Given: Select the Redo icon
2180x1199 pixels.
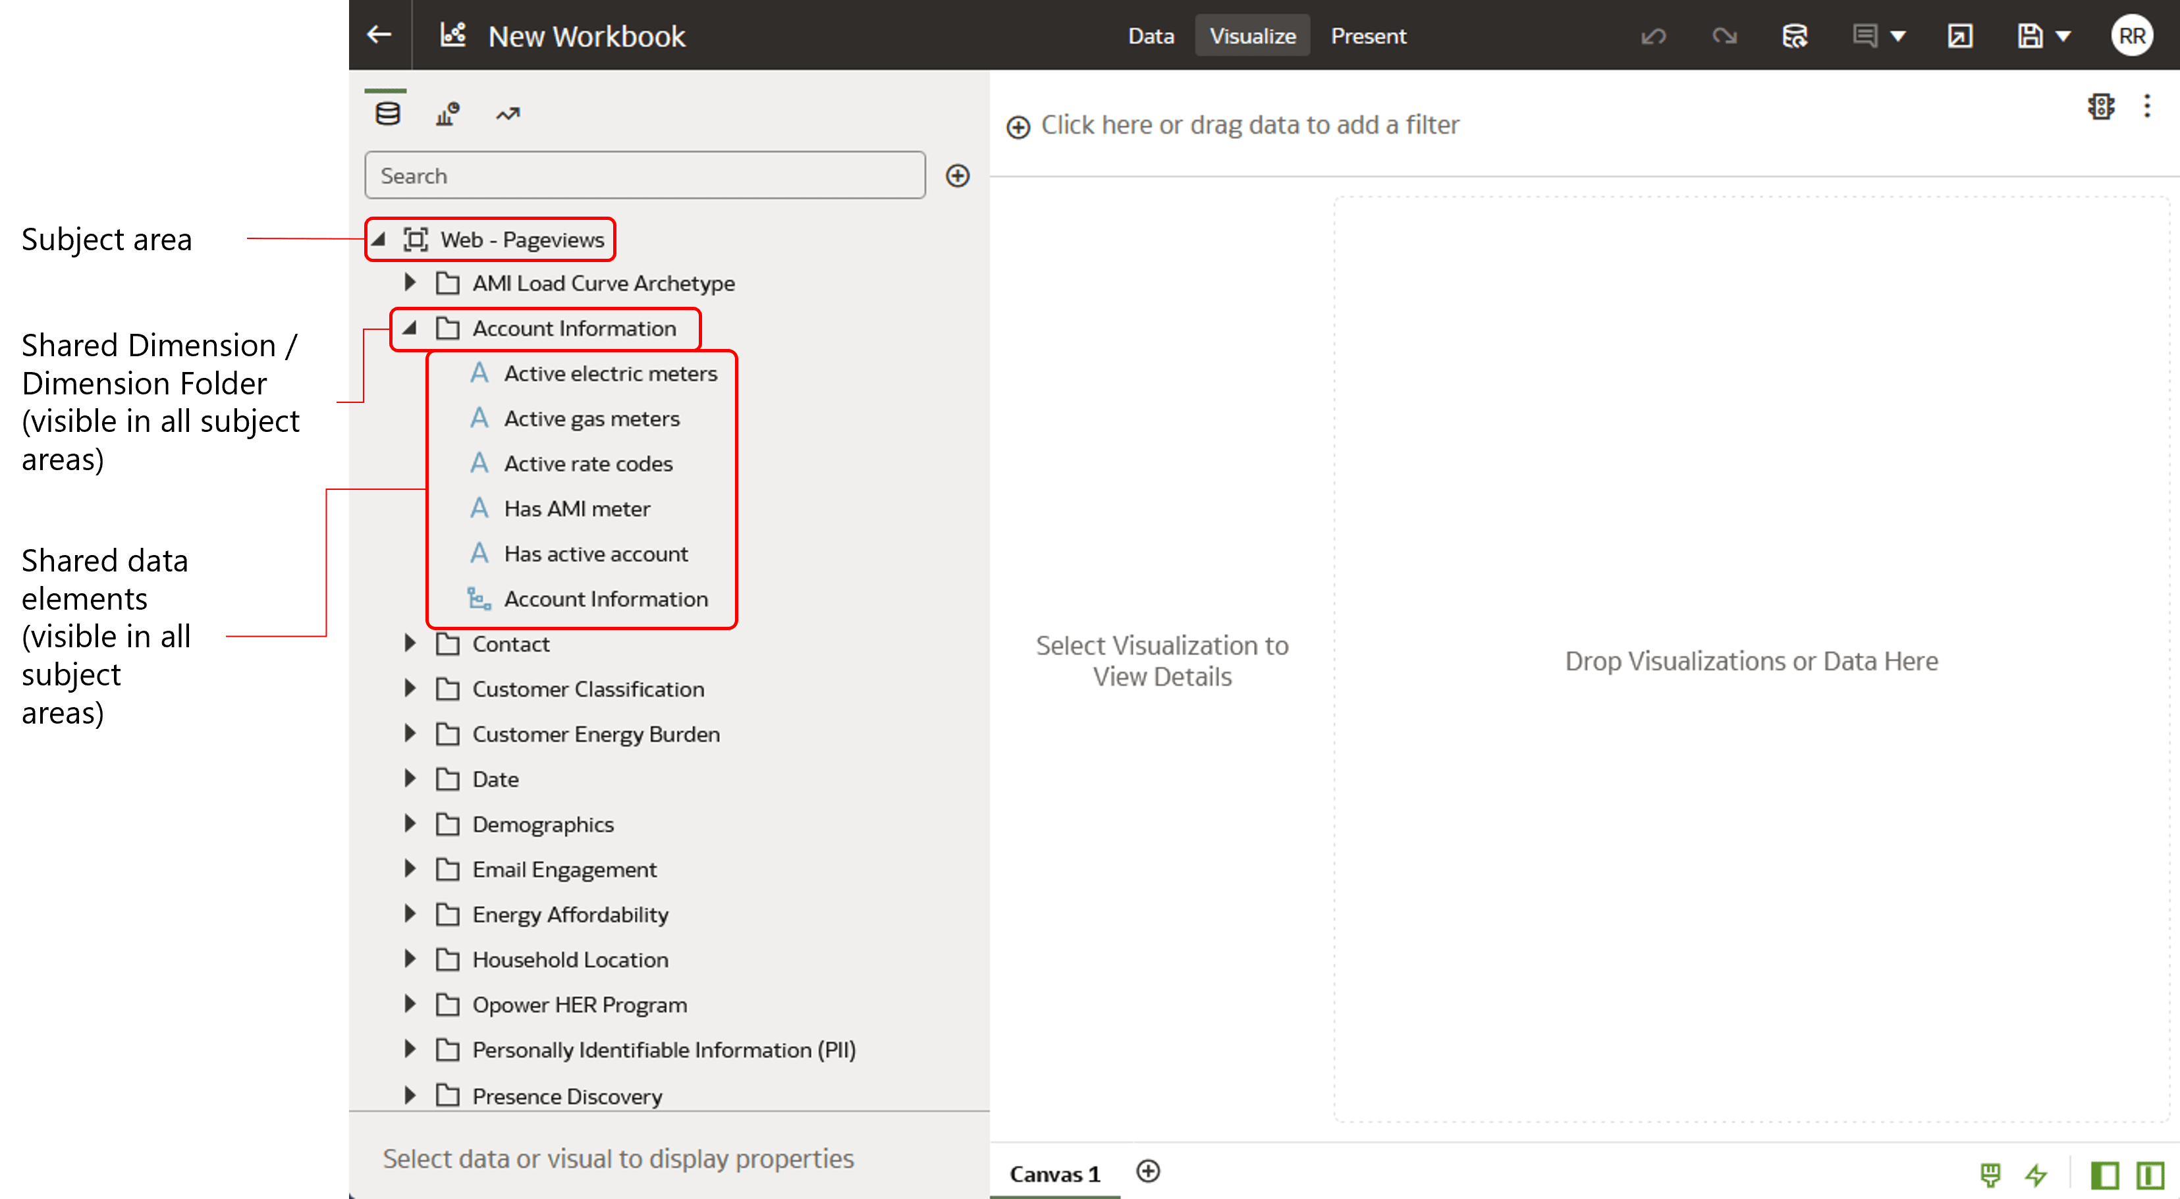Looking at the screenshot, I should (1726, 36).
